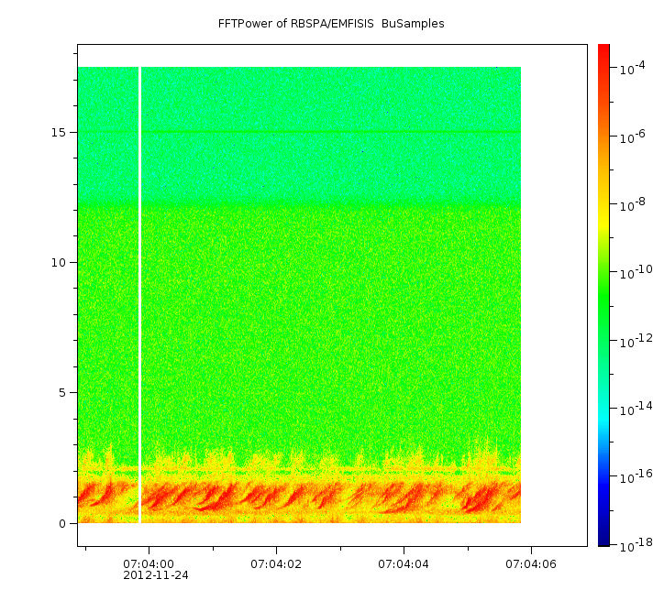Click the colorbar label 10^-8
This screenshot has width=664, height=601.
point(632,204)
